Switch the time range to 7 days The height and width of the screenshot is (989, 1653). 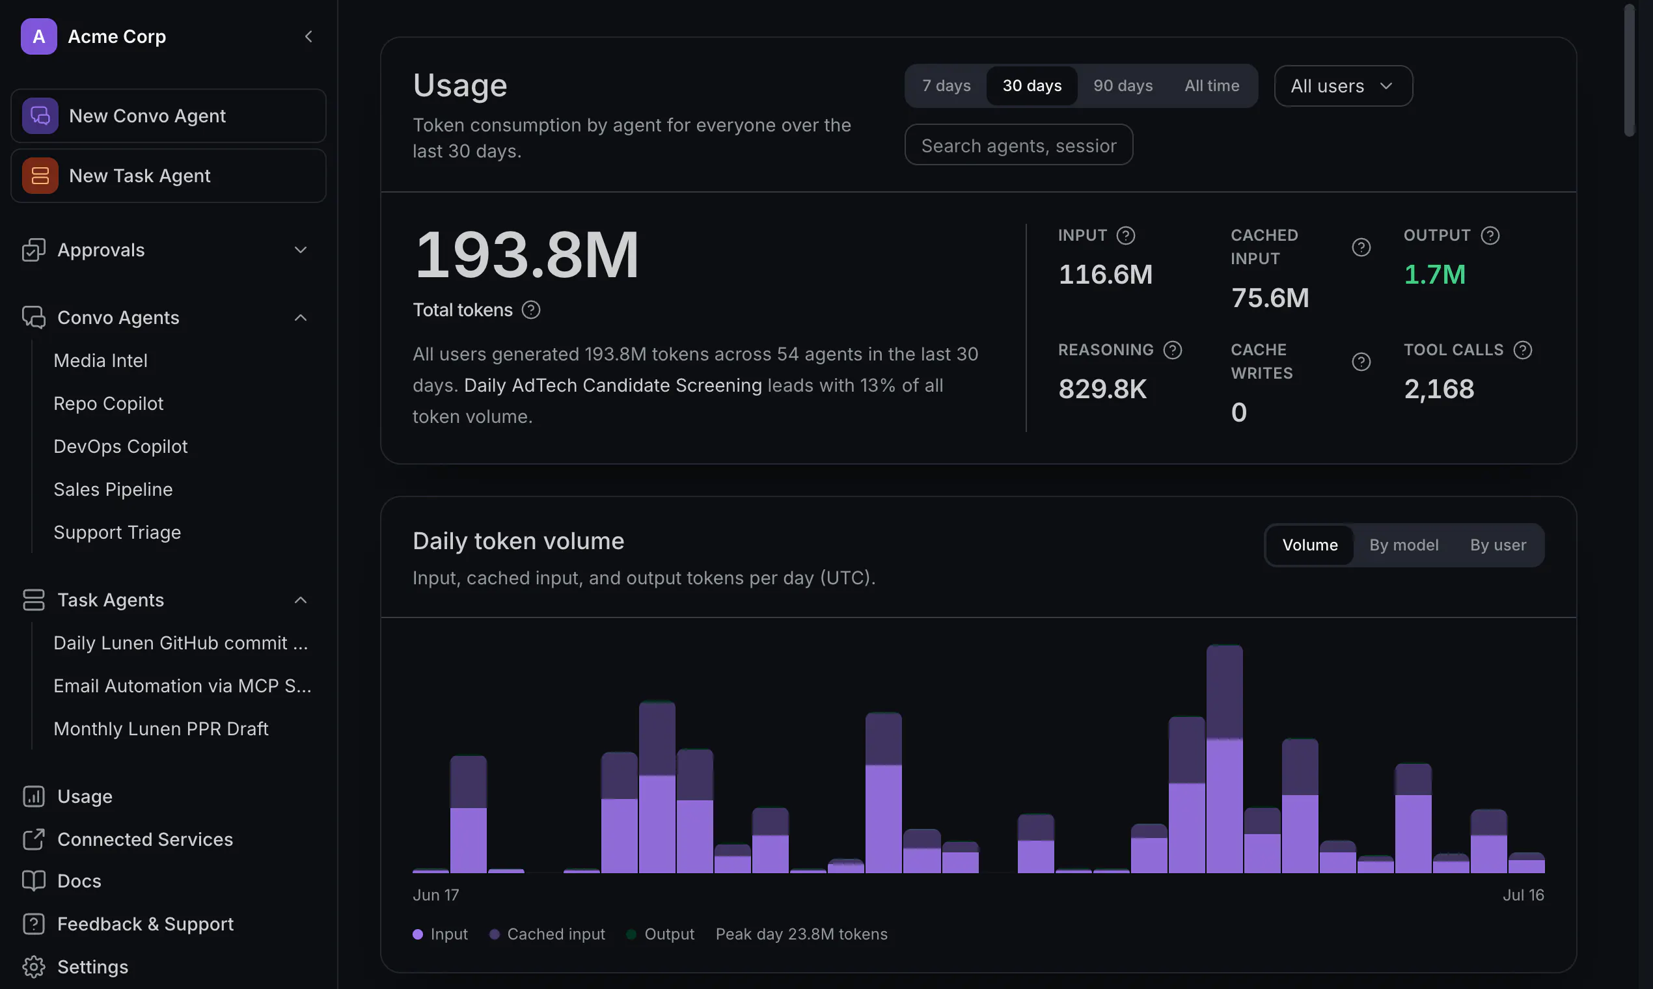(x=946, y=86)
